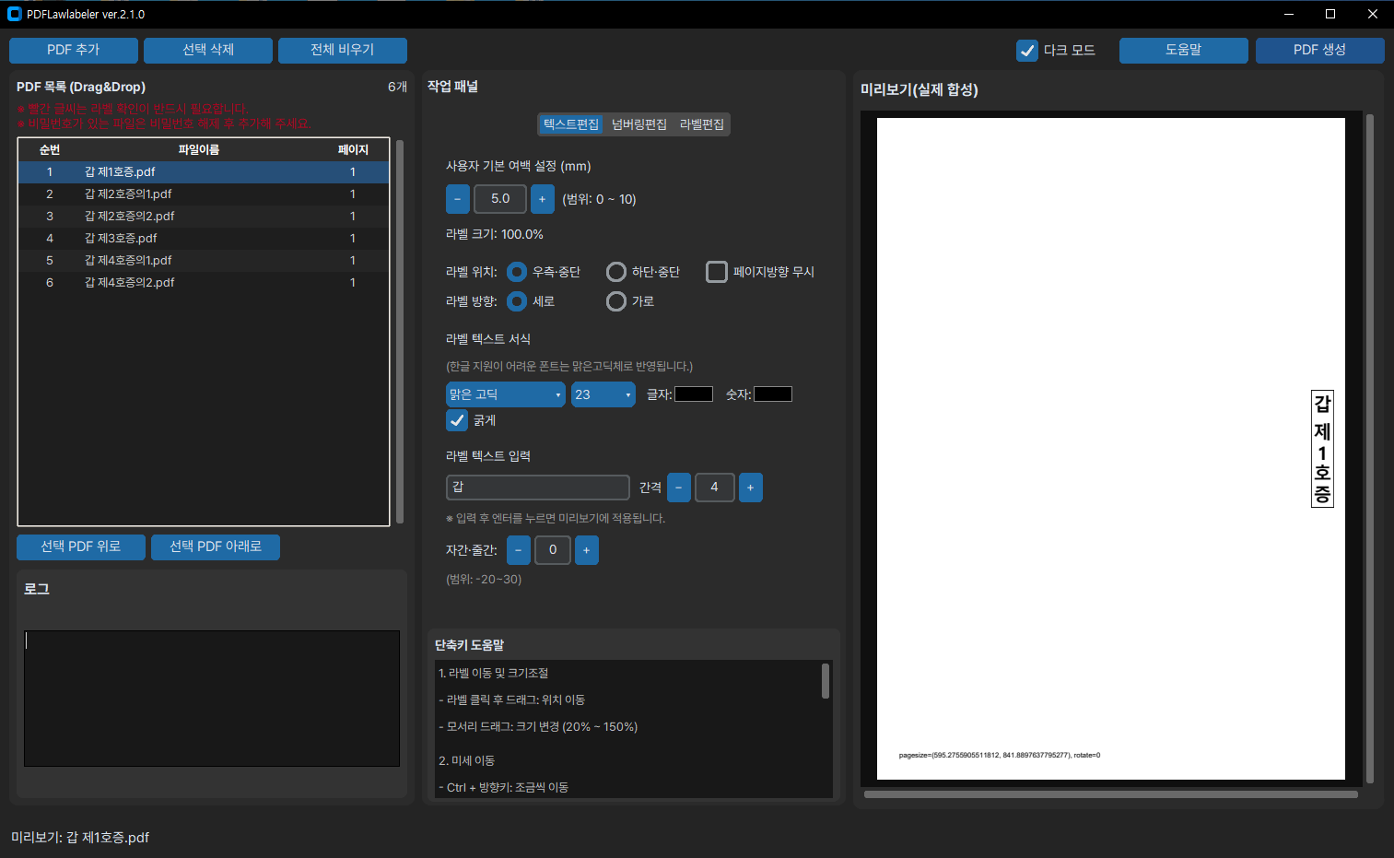Click the 선택 PDF 아래로 button
This screenshot has width=1394, height=858.
click(x=216, y=547)
